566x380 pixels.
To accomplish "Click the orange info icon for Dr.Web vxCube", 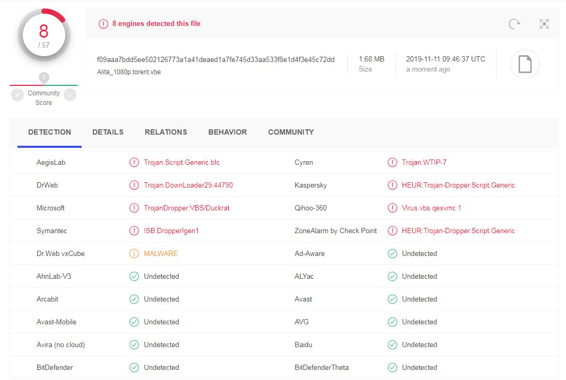I will [134, 254].
